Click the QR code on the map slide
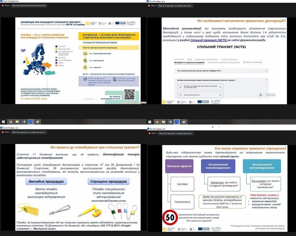 click(129, 94)
